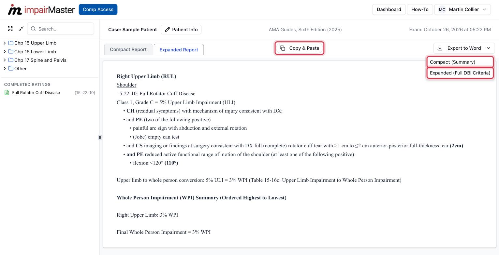
Task: Click the sidebar resize handle
Action: (100, 137)
